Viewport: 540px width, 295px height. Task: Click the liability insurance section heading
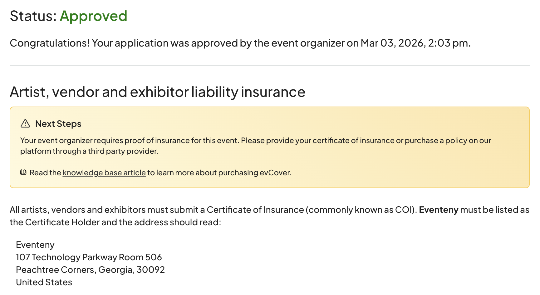click(x=157, y=92)
